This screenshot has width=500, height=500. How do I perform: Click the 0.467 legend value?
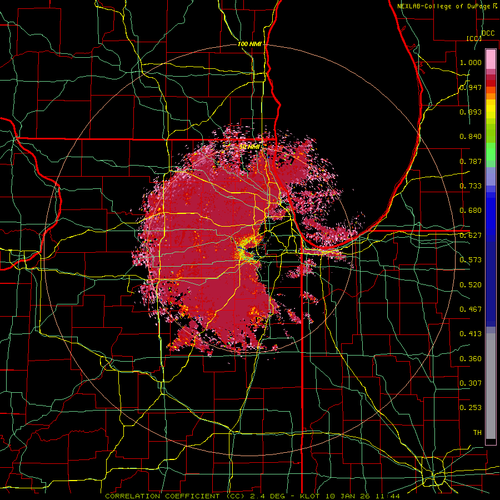click(x=471, y=309)
